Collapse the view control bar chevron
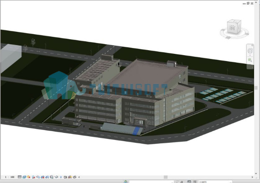This screenshot has width=260, height=183. click(x=79, y=177)
